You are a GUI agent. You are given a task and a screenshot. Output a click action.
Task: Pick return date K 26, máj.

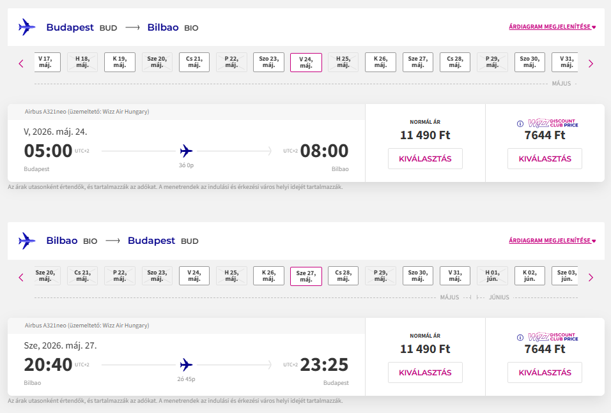[x=268, y=276]
